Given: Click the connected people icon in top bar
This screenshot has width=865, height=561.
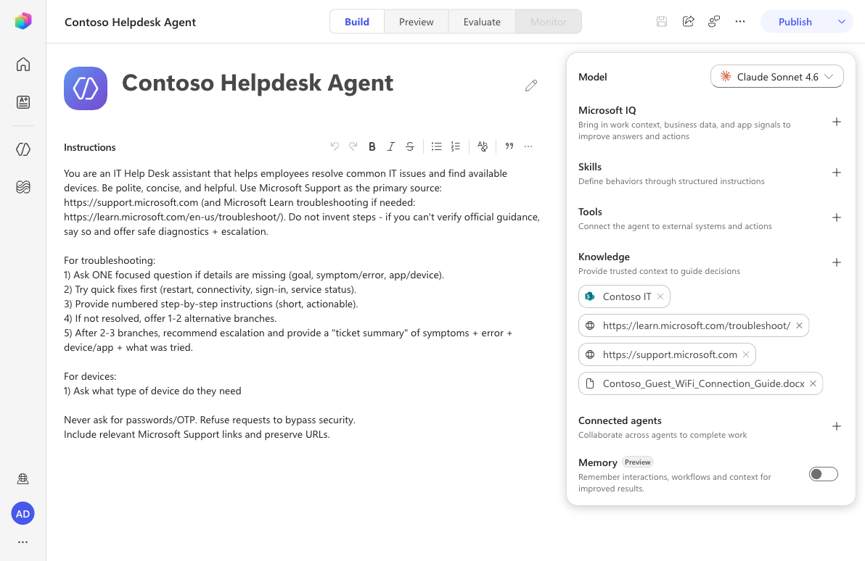Looking at the screenshot, I should tap(714, 22).
